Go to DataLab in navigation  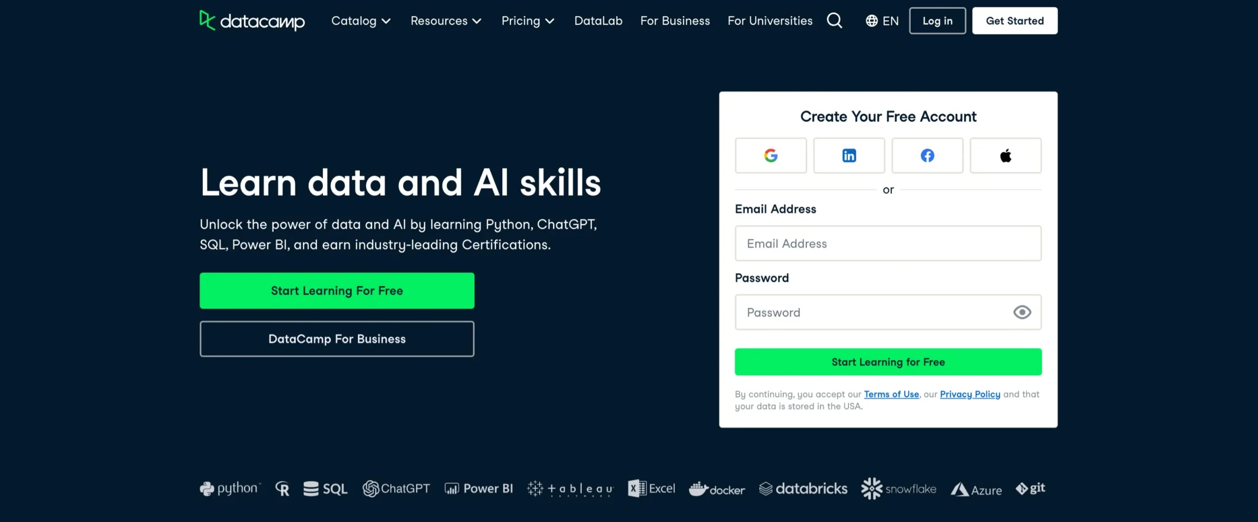coord(598,21)
